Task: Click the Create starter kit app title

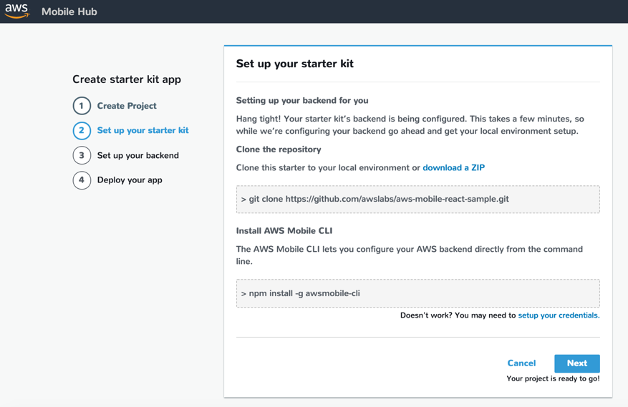Action: coord(127,79)
